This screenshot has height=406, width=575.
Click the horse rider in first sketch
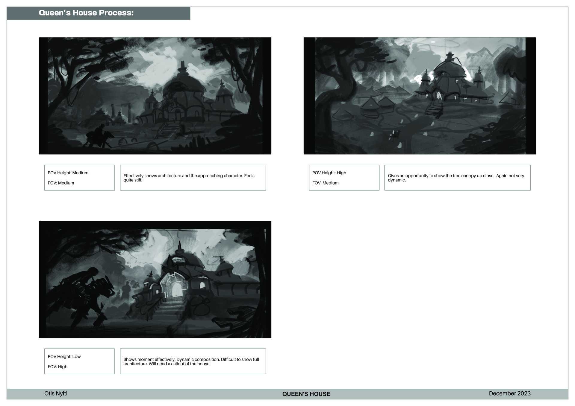(x=99, y=136)
